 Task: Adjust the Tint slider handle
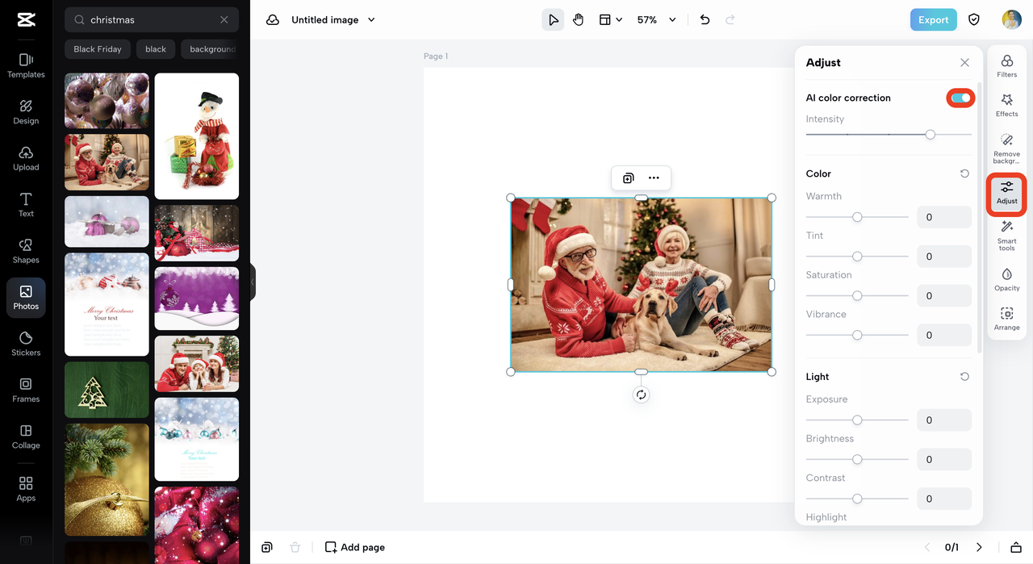click(857, 257)
